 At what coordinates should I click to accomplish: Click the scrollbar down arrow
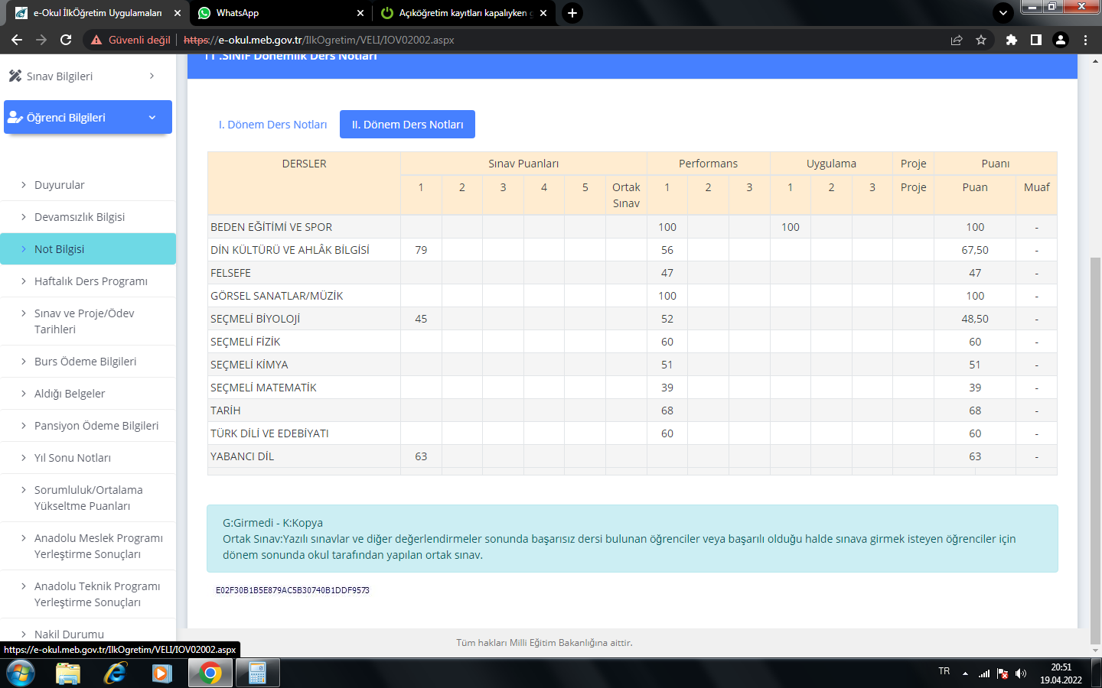coord(1095,650)
